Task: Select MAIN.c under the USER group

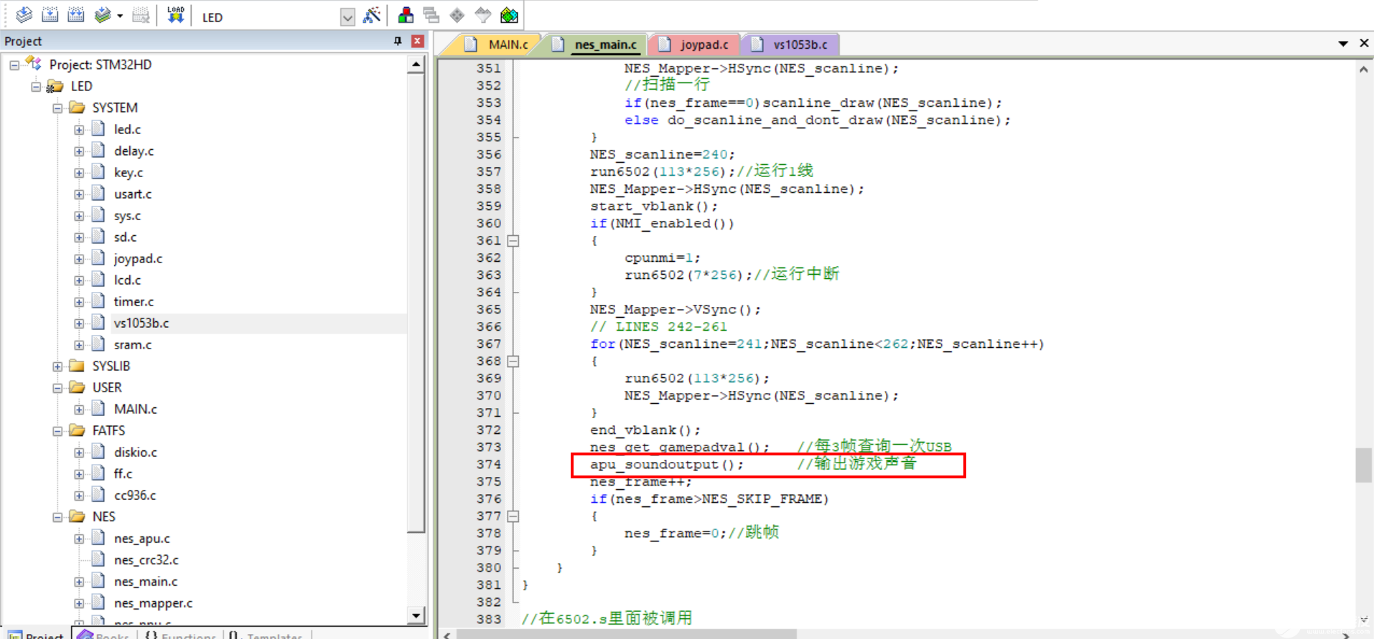Action: (135, 410)
